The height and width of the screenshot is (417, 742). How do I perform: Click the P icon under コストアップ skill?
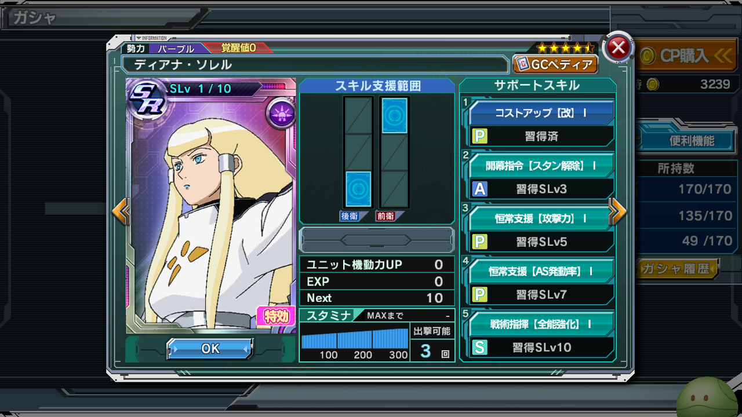pyautogui.click(x=479, y=136)
